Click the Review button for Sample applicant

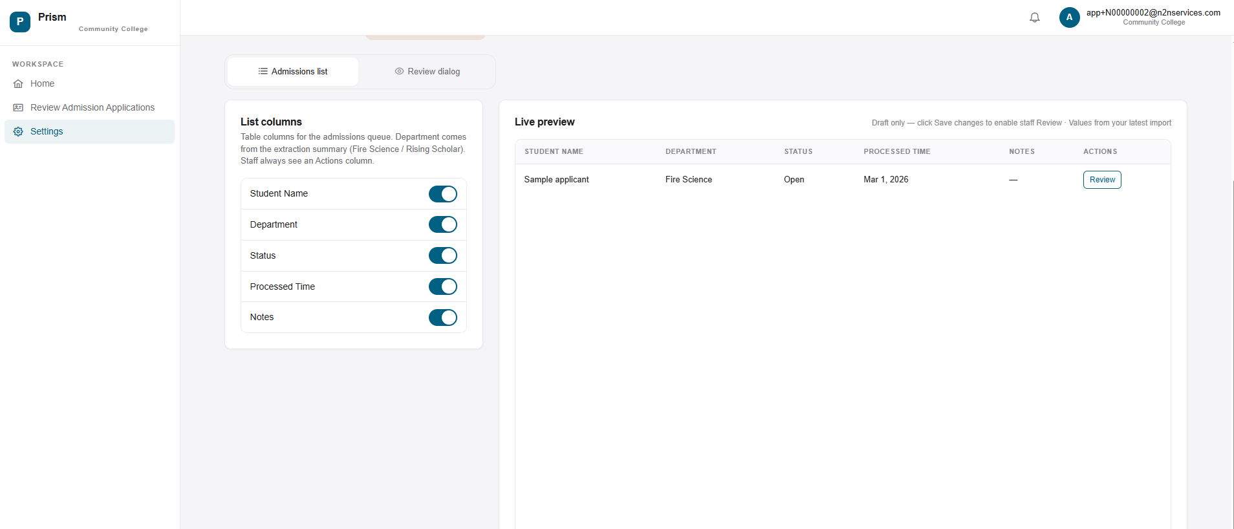click(1102, 180)
